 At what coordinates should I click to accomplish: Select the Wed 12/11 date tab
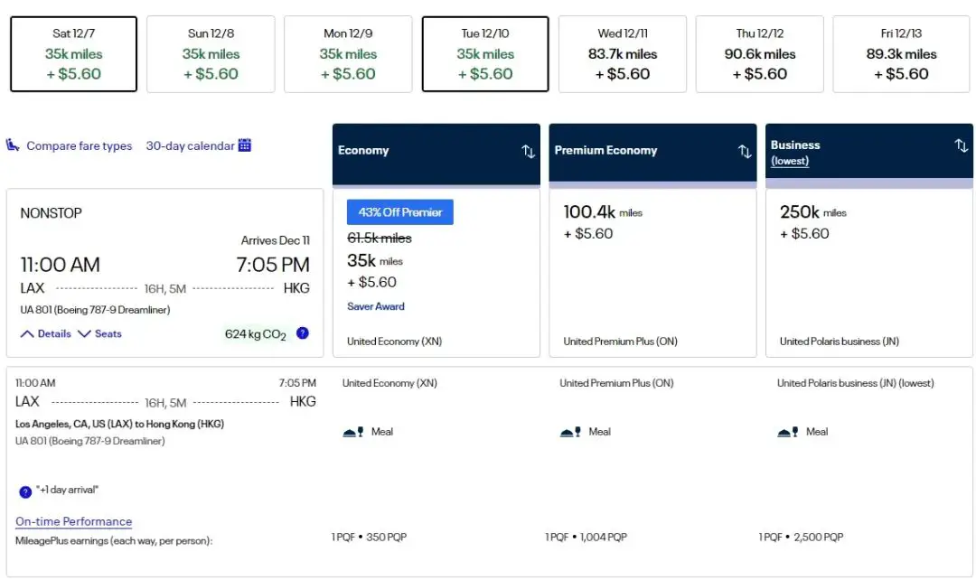tap(623, 54)
